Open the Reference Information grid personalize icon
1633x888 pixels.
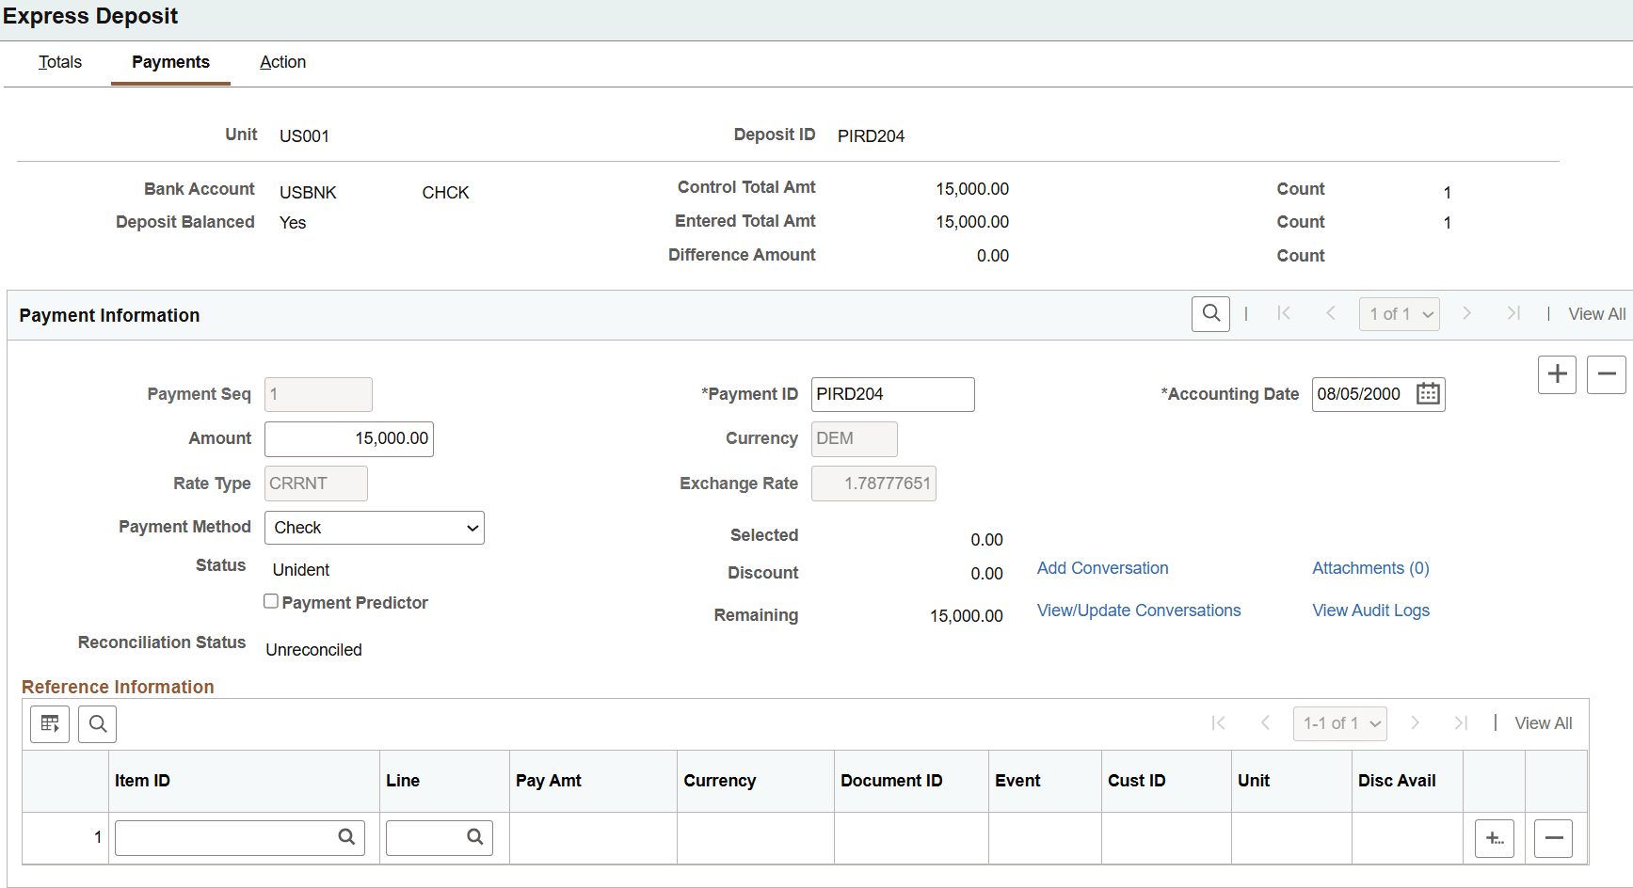[49, 723]
